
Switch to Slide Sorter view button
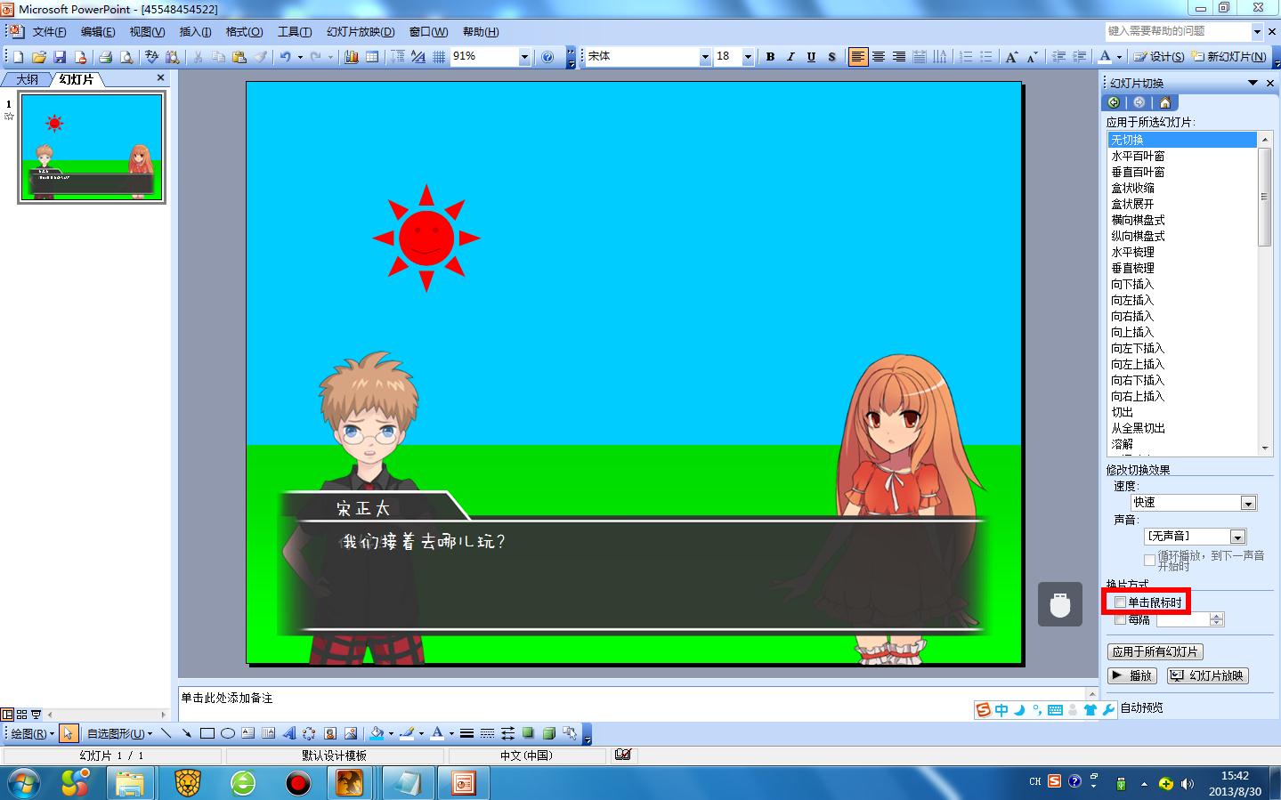(21, 714)
